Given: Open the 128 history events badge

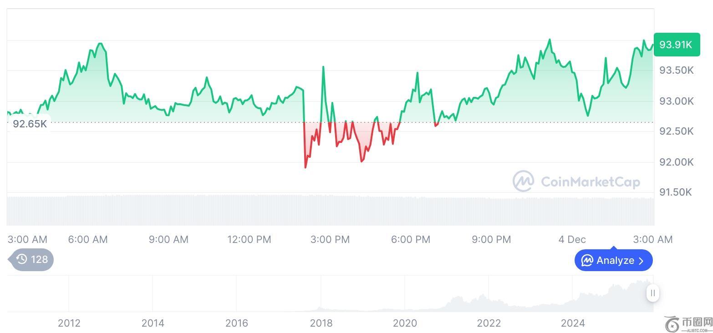Looking at the screenshot, I should point(31,259).
